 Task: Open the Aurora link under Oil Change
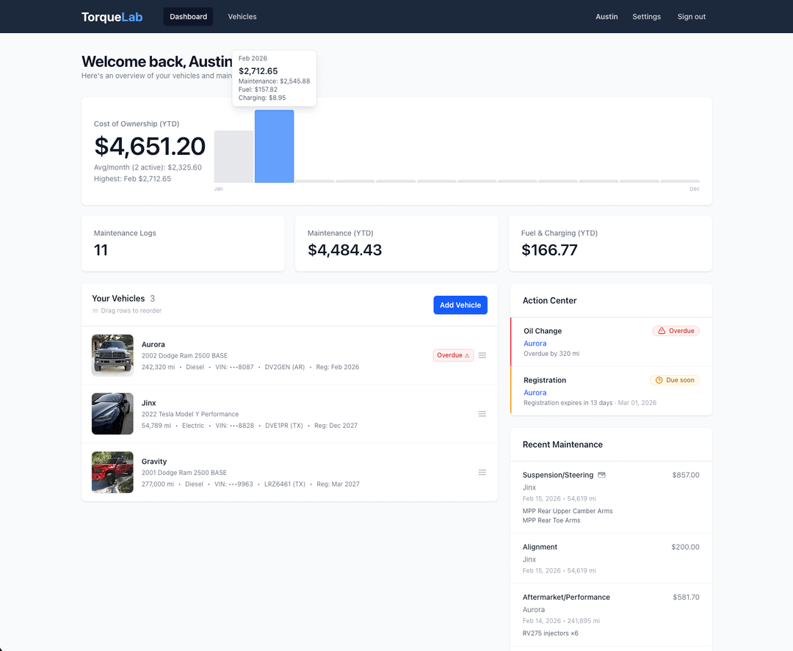535,343
